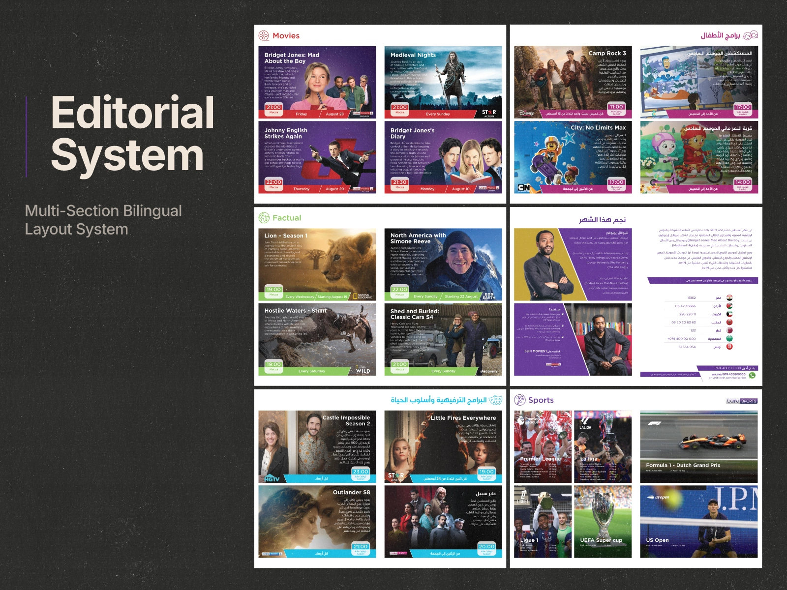The width and height of the screenshot is (787, 590).
Task: Click the 19:00 time badge on Lion card
Action: (x=274, y=291)
